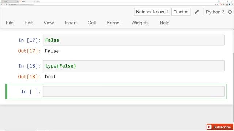Click the Trusted notebook button

pyautogui.click(x=181, y=12)
